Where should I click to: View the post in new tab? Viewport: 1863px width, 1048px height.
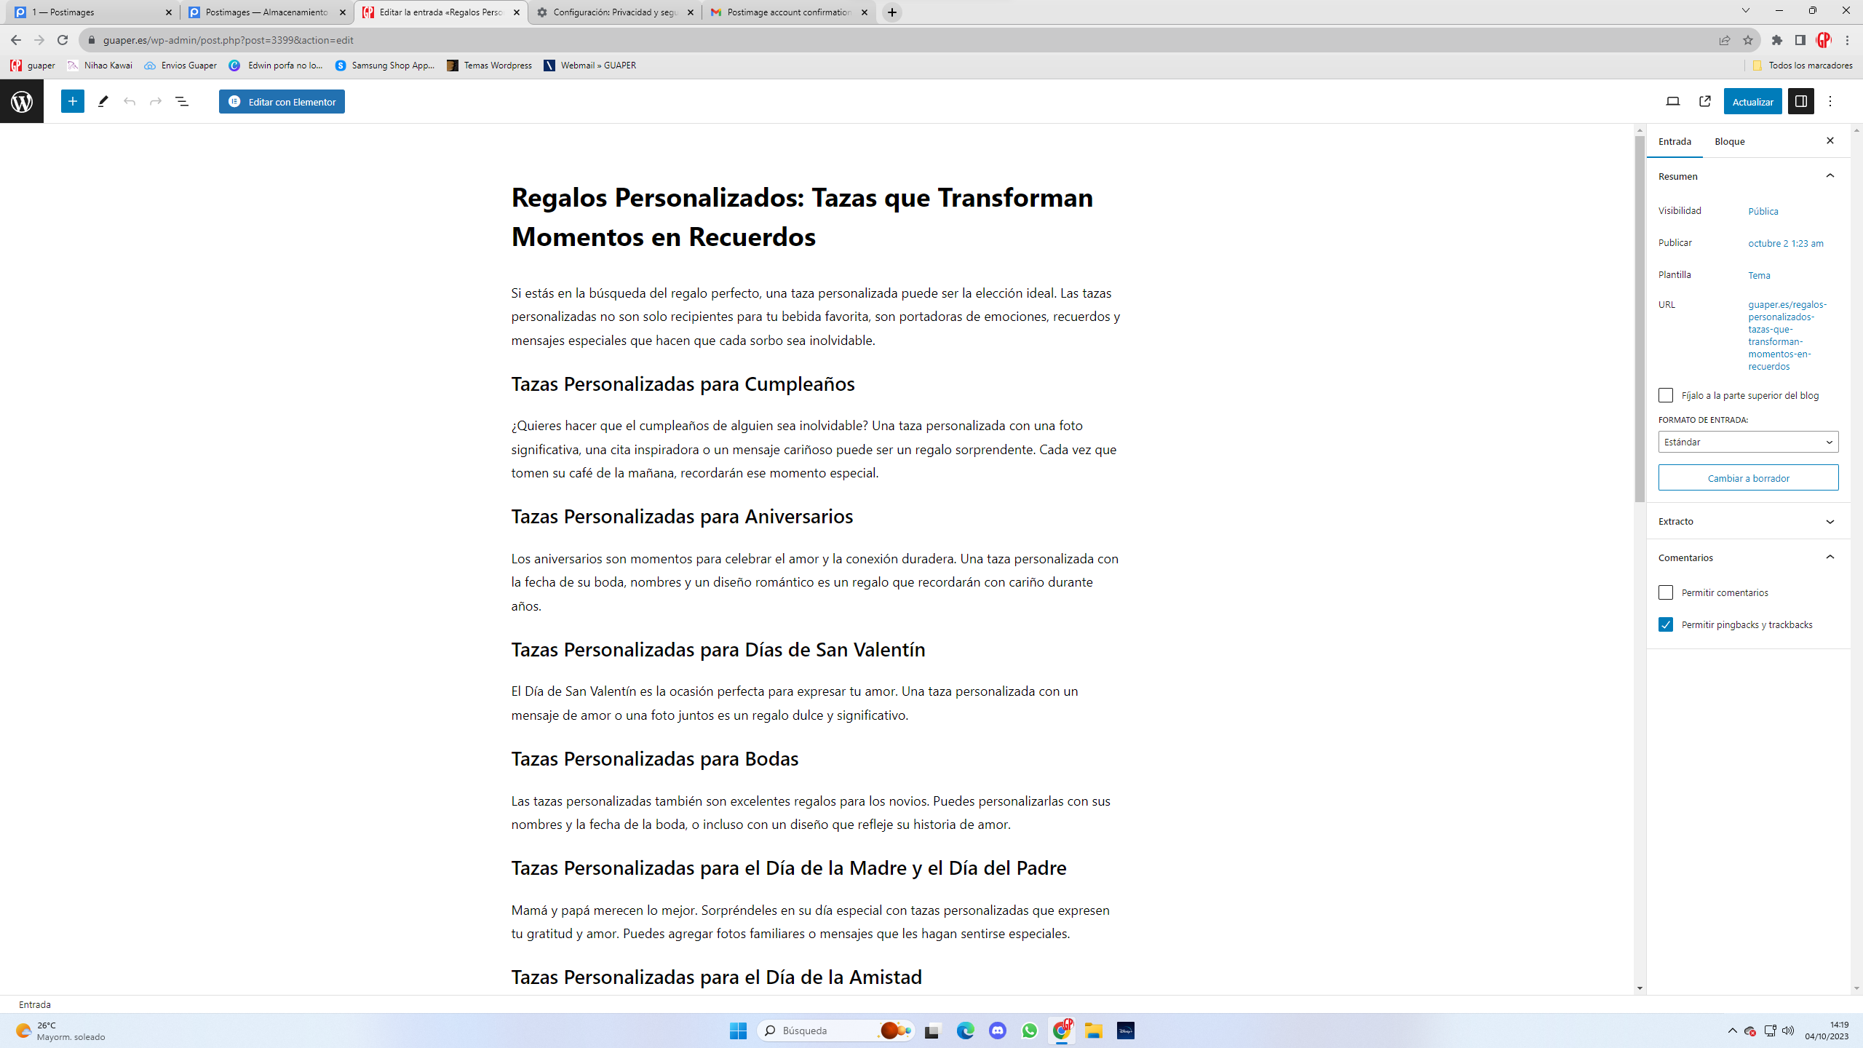coord(1704,101)
